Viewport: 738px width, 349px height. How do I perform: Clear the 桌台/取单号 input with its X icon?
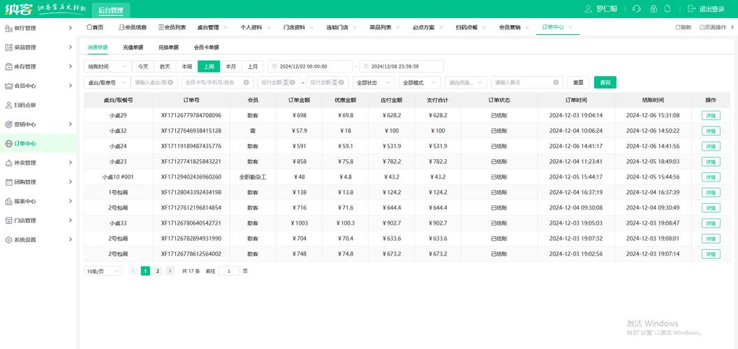click(x=170, y=82)
